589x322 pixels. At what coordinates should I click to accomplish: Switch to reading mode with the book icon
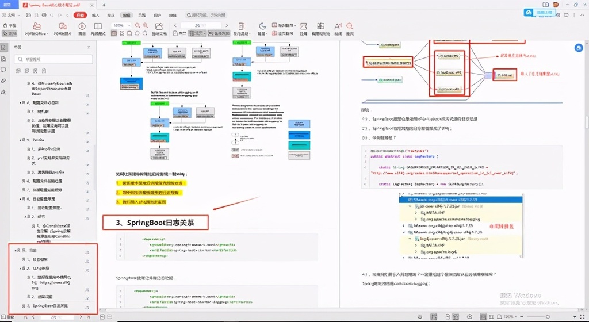click(98, 29)
